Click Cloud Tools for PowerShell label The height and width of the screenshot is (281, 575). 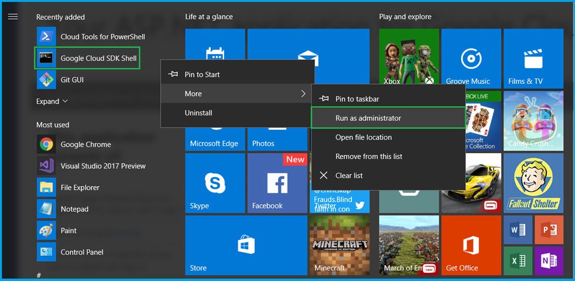(x=103, y=37)
